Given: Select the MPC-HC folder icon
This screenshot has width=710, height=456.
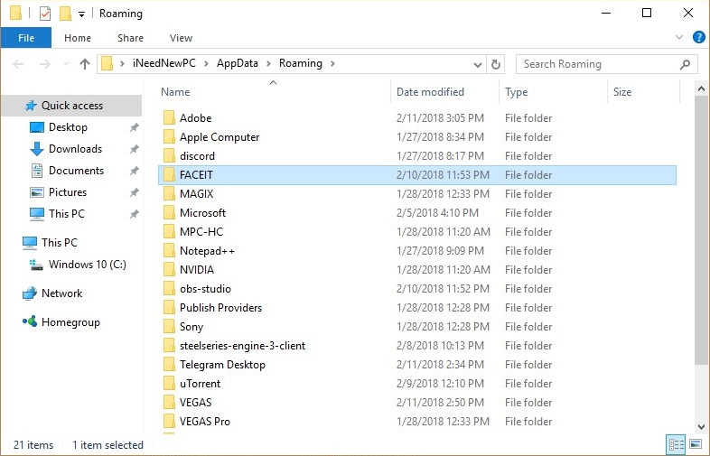Looking at the screenshot, I should coord(169,232).
